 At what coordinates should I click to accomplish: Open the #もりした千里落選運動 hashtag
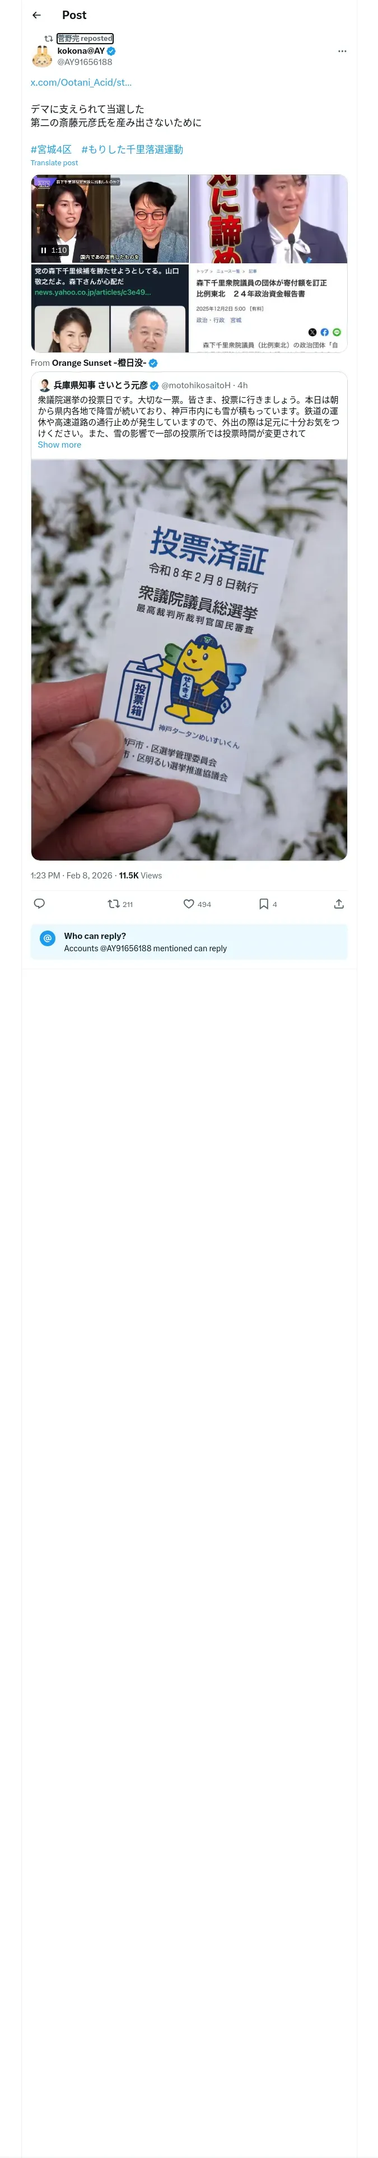(x=132, y=149)
